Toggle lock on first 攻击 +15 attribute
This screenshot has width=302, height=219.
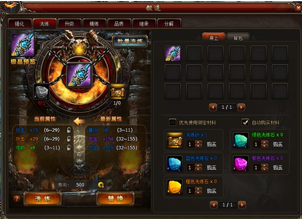pyautogui.click(x=69, y=130)
